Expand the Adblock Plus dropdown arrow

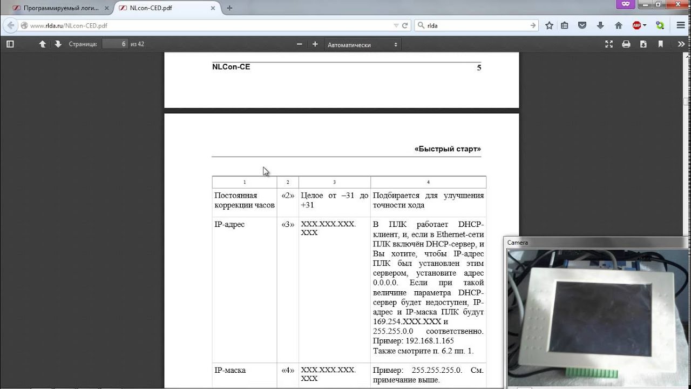point(645,25)
